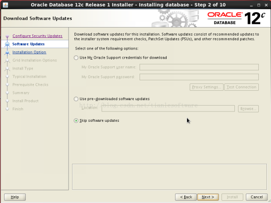Screen dimensions: 271x203
Task: Select Use My Oracle Support credentials radio
Action: click(x=76, y=58)
